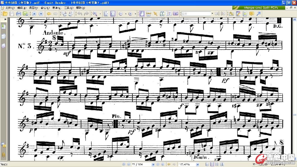Viewport: 297px width, 167px height.
Task: Open the 工具 (Tools) menu
Action: coord(69,8)
